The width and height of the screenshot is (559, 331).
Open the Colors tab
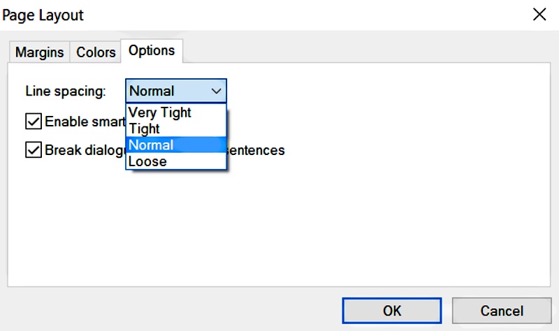96,52
